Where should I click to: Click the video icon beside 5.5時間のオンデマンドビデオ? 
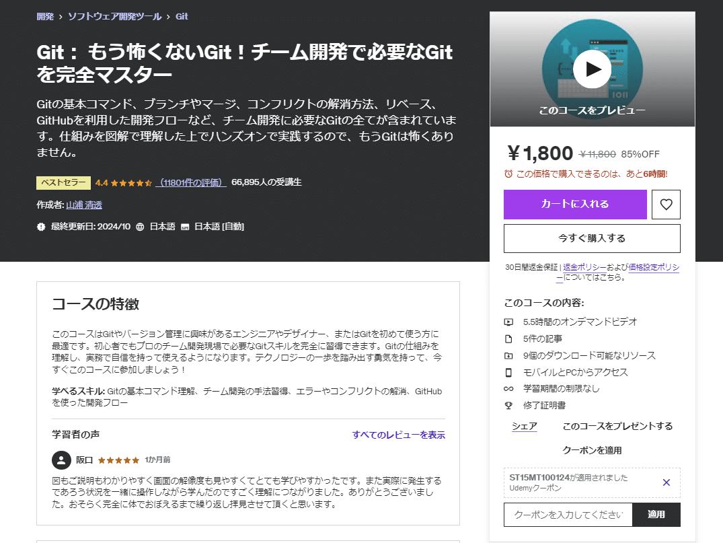tap(508, 322)
